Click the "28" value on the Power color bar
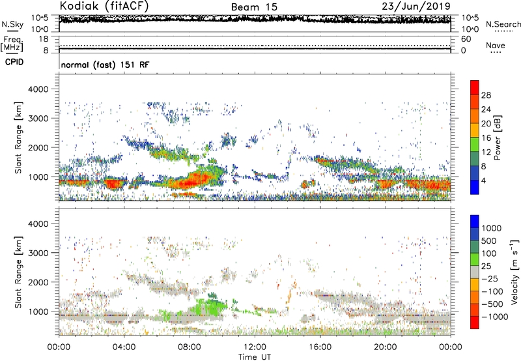This screenshot has height=361, width=521. 486,95
